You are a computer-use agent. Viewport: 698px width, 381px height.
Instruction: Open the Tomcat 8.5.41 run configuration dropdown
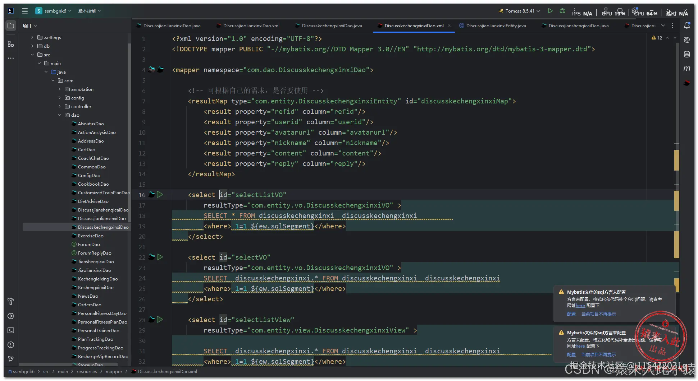(x=519, y=11)
